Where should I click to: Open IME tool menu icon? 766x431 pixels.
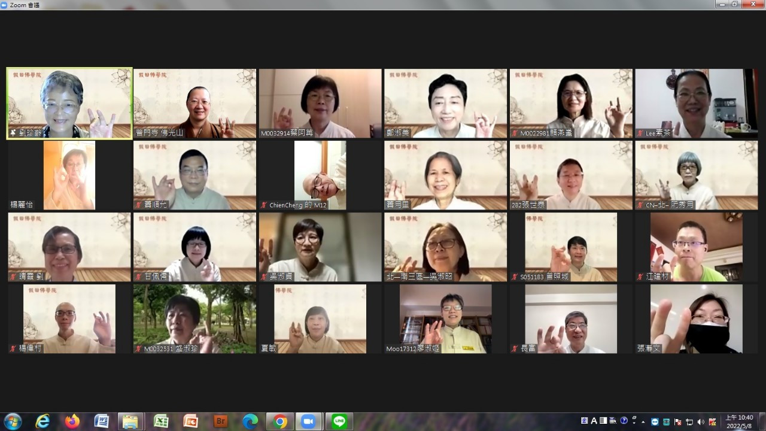pyautogui.click(x=614, y=421)
